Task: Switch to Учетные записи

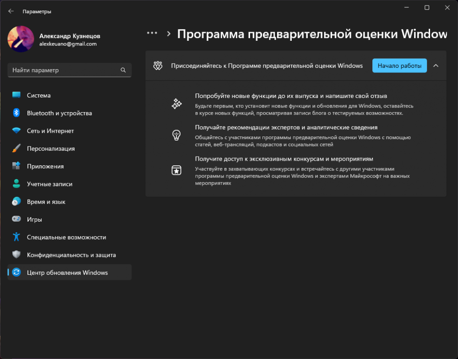Action: (x=70, y=184)
